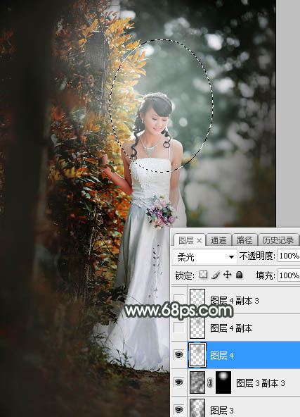Click the 图层 3 副本 3 layer thumbnail

(197, 382)
